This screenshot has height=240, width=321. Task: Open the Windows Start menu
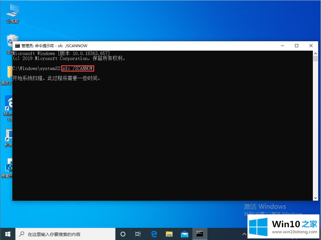[x=8, y=234]
